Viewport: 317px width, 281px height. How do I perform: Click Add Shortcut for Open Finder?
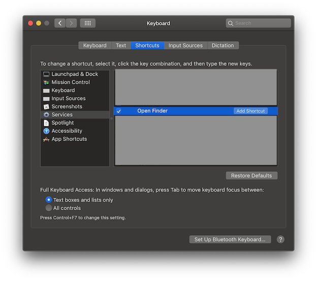point(250,111)
